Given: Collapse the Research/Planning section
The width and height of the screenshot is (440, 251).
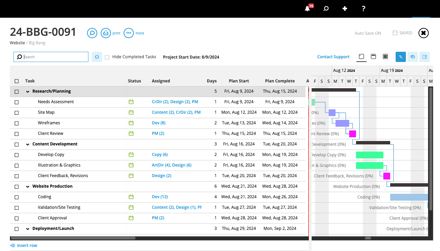Looking at the screenshot, I should point(28,91).
